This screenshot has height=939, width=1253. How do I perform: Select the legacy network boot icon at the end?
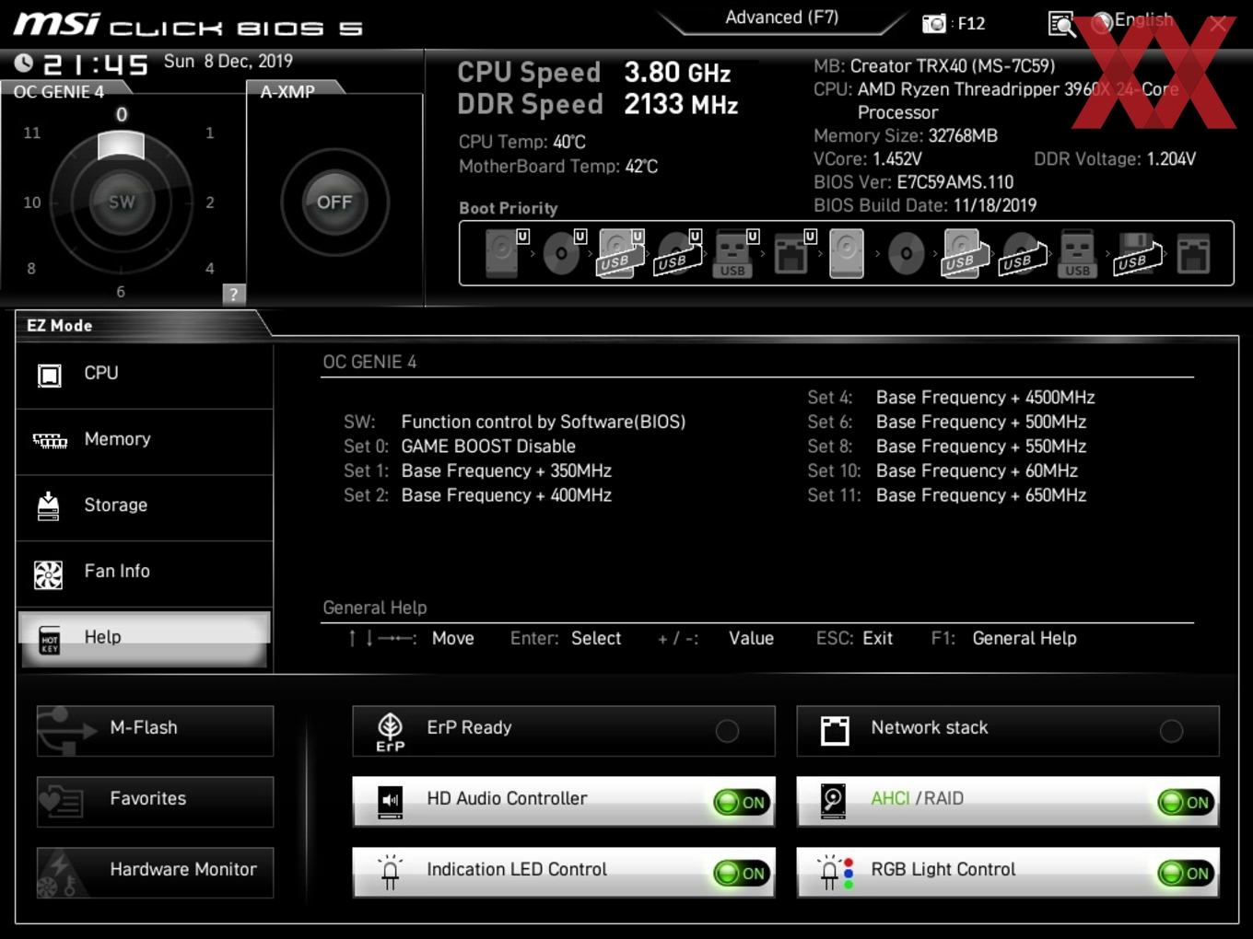1193,253
